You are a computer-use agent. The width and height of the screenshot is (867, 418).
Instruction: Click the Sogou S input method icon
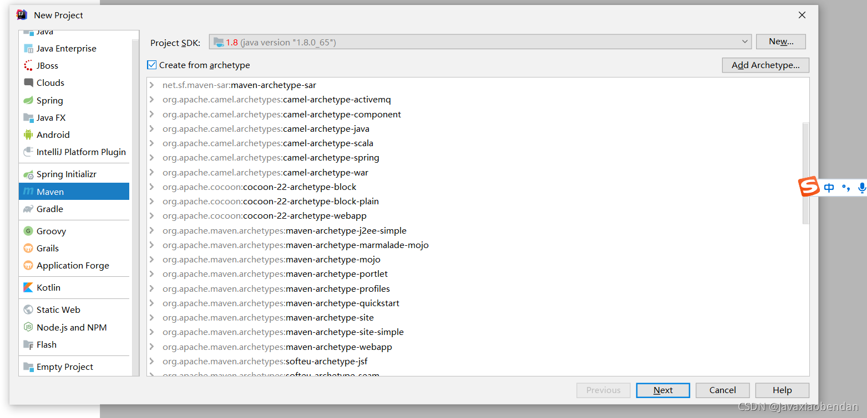click(x=809, y=188)
